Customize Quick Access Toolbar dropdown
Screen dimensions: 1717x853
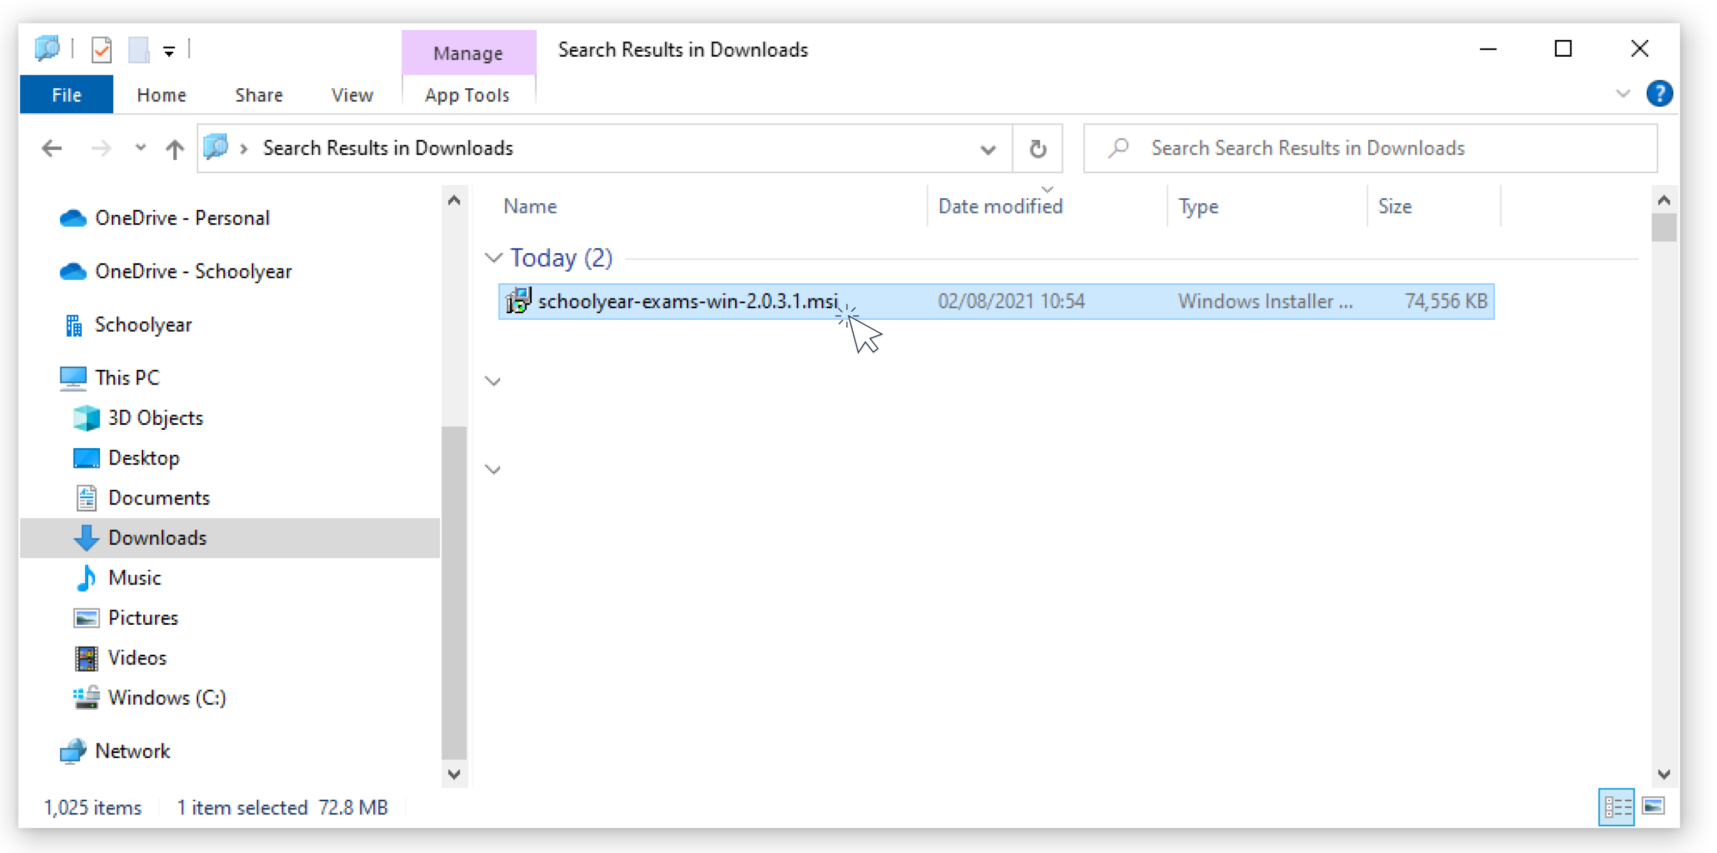coord(169,51)
